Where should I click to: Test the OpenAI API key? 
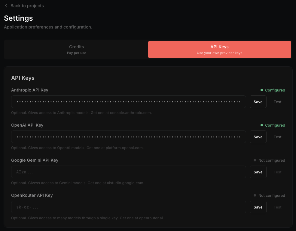277,137
